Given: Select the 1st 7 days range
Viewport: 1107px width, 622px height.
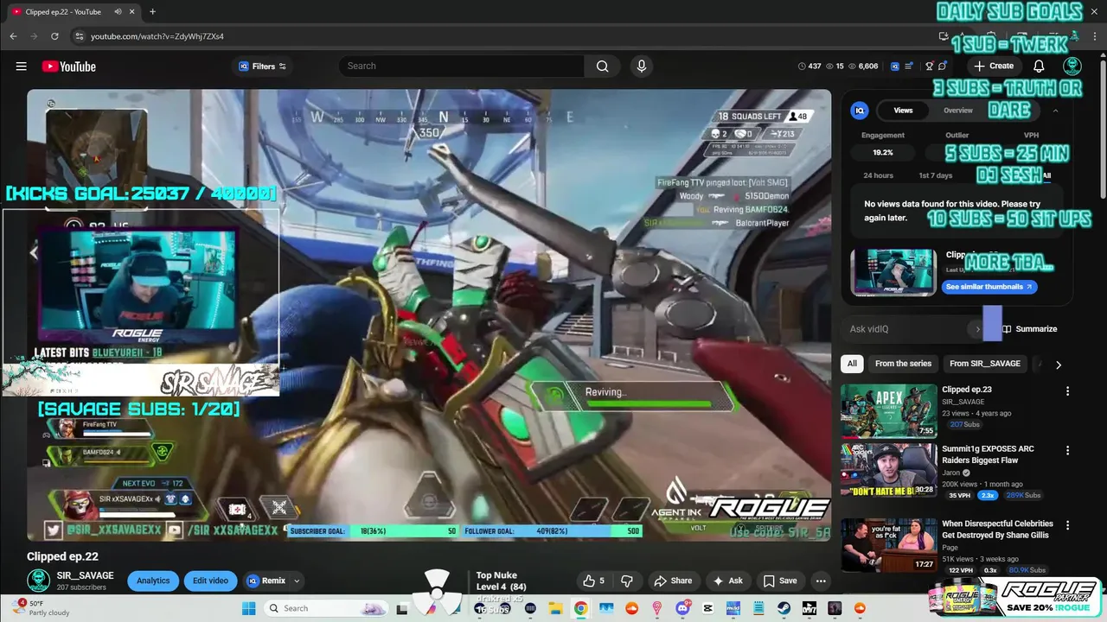Looking at the screenshot, I should [935, 175].
